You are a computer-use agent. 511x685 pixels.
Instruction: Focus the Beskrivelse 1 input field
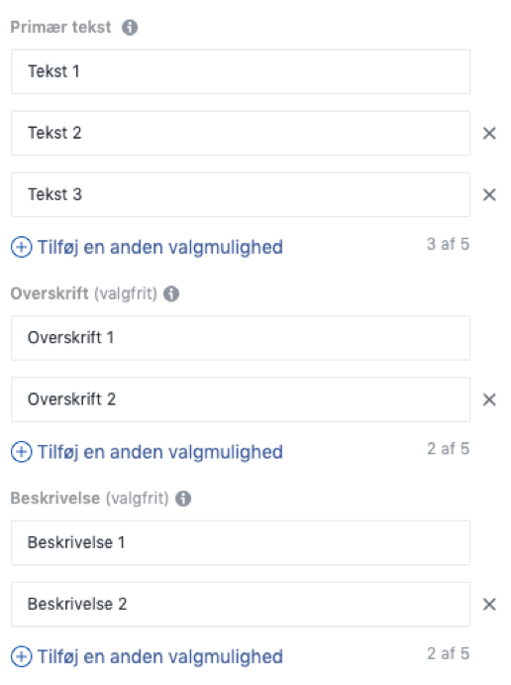(241, 542)
